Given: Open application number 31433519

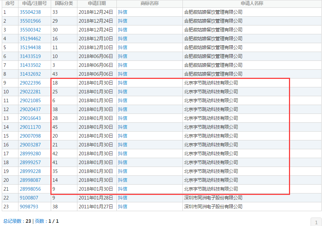Looking at the screenshot, I should [x=30, y=56].
